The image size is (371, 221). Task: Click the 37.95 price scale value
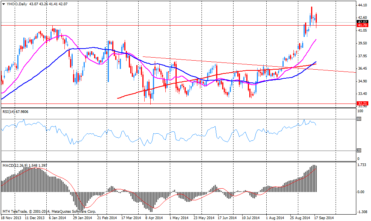tap(362, 56)
